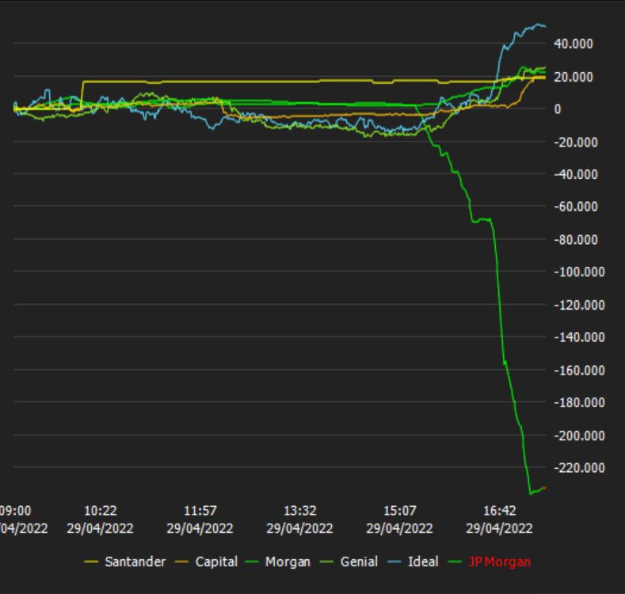Select the 13:32 time axis label
This screenshot has height=594, width=625.
[x=299, y=511]
